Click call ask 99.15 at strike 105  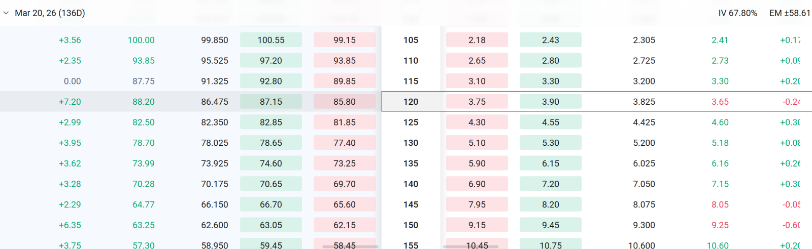pyautogui.click(x=345, y=40)
